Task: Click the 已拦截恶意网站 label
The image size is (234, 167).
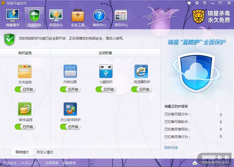Action: [x=177, y=129]
